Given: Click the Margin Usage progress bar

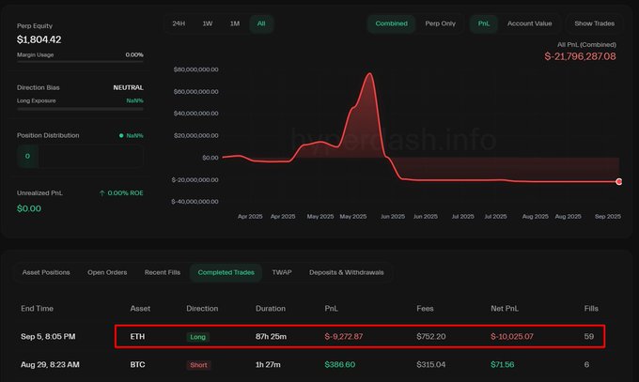Looking at the screenshot, I should click(80, 62).
